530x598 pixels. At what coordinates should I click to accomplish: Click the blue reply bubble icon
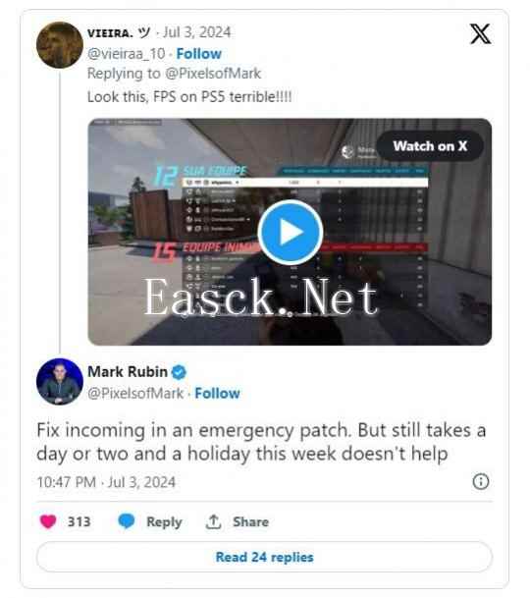(127, 521)
